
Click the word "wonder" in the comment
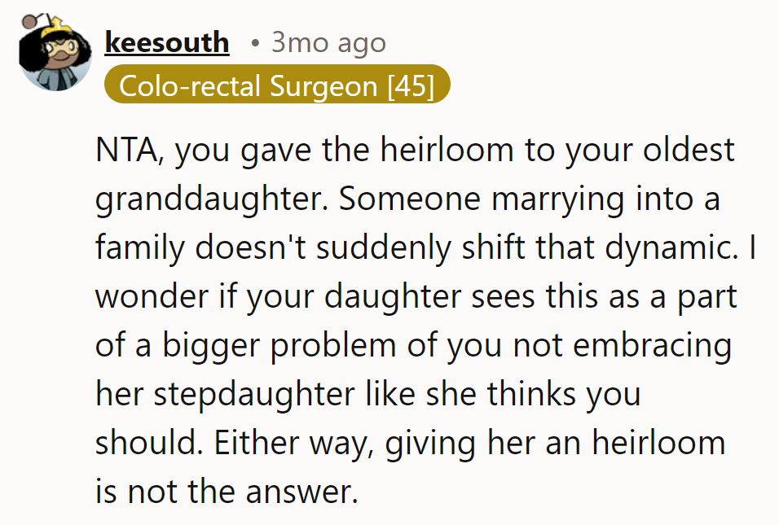(x=150, y=297)
